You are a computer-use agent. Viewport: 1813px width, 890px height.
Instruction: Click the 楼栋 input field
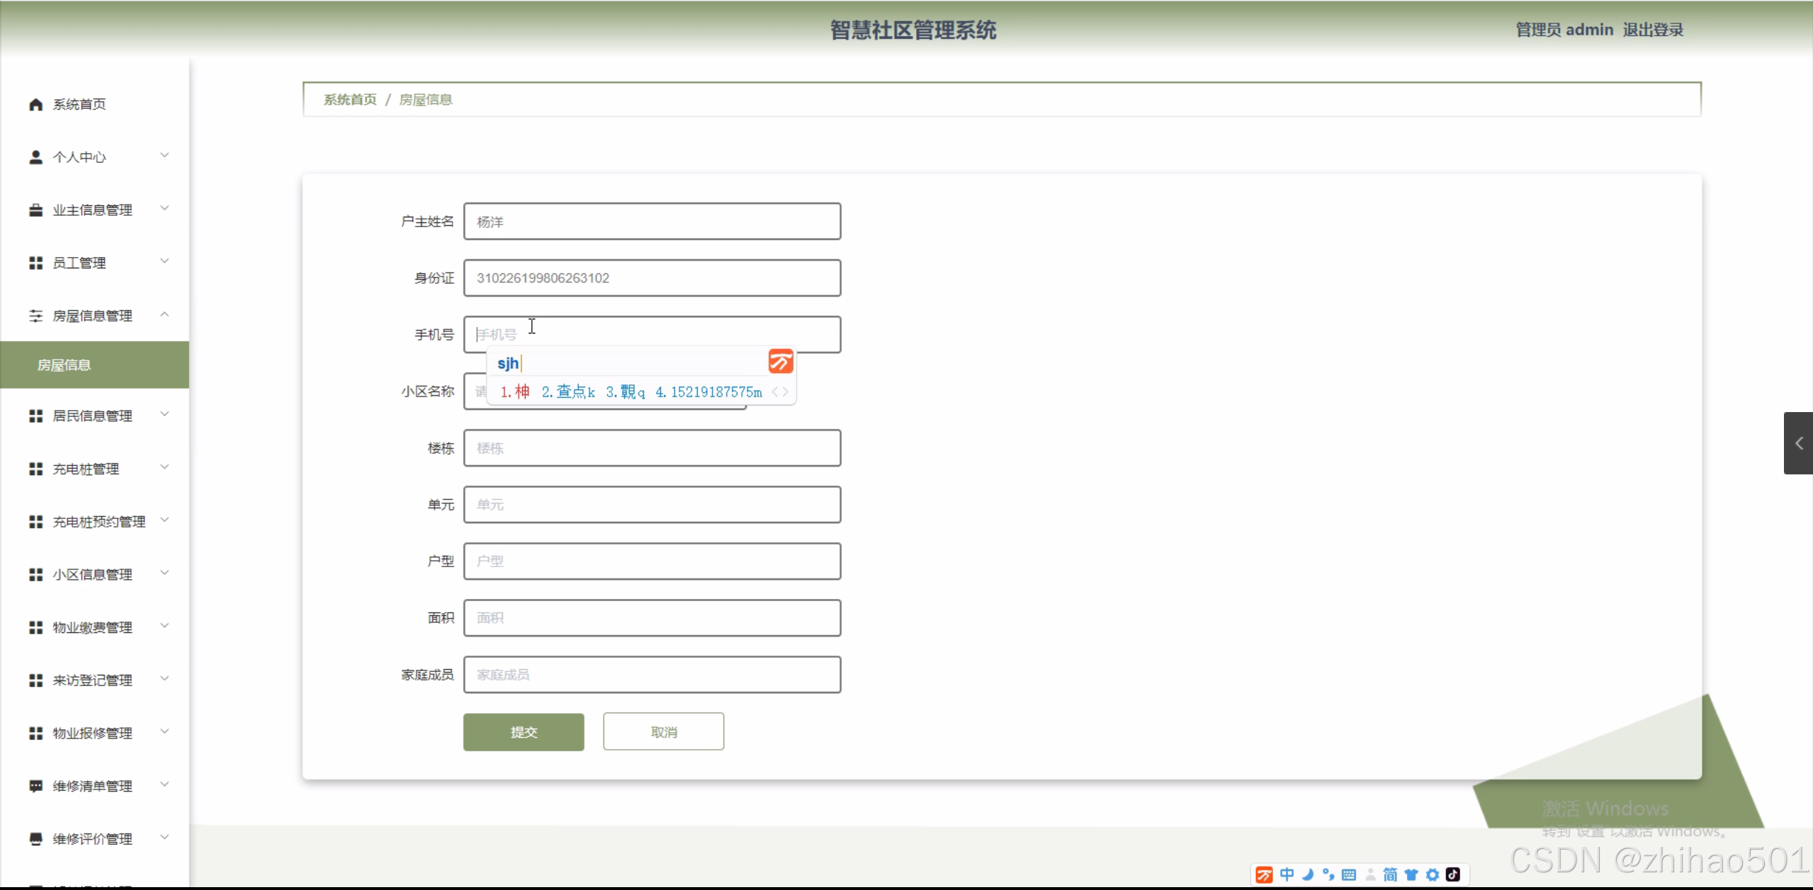[x=652, y=448]
